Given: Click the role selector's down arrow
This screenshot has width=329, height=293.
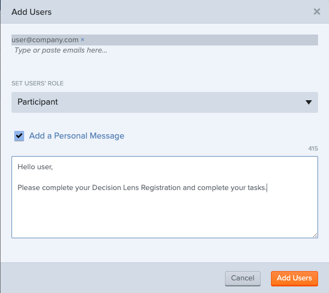Looking at the screenshot, I should [309, 102].
